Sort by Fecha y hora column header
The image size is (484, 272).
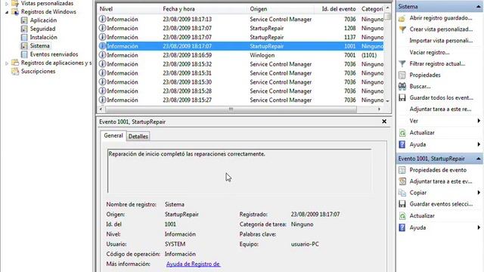178,9
